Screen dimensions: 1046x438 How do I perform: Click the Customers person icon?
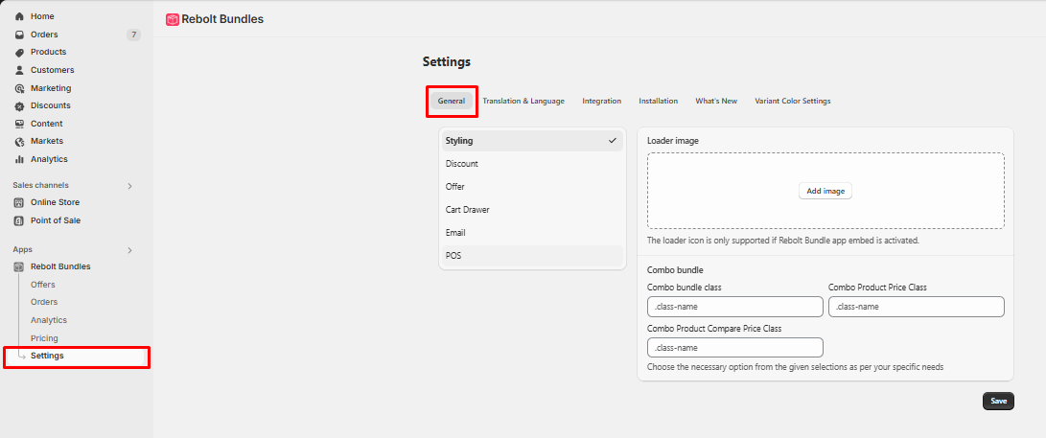tap(19, 70)
